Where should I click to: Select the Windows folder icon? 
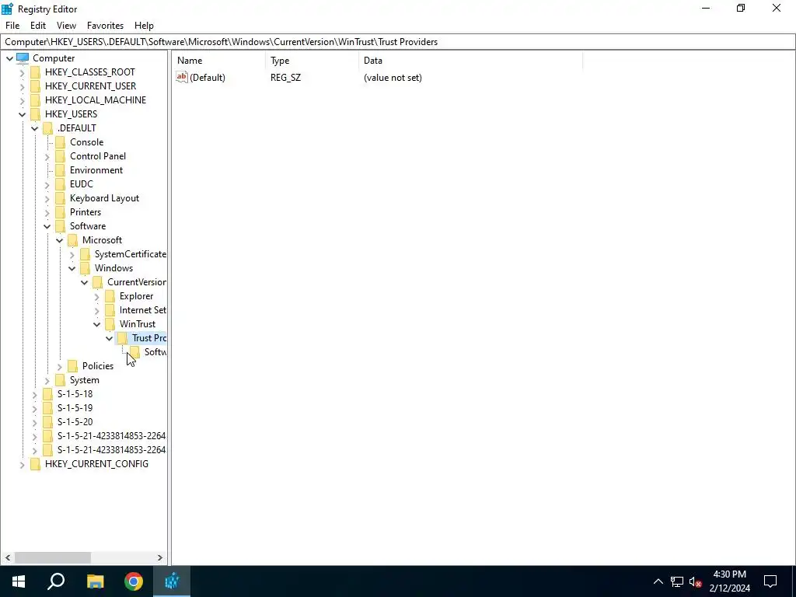tap(85, 268)
